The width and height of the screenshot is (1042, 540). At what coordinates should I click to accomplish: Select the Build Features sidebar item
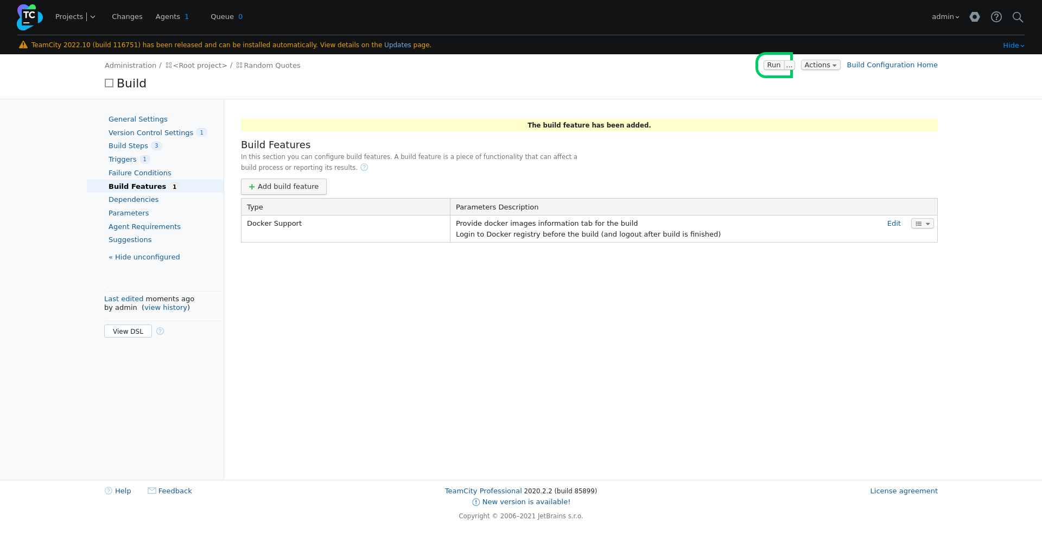155,186
